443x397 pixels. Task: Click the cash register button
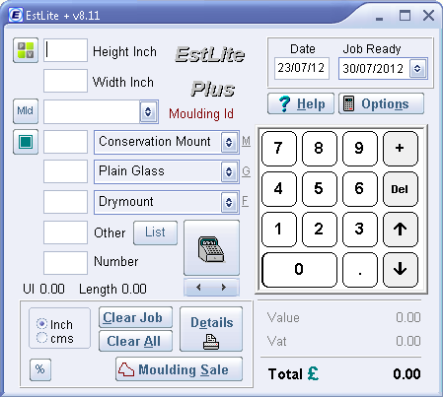(x=211, y=247)
